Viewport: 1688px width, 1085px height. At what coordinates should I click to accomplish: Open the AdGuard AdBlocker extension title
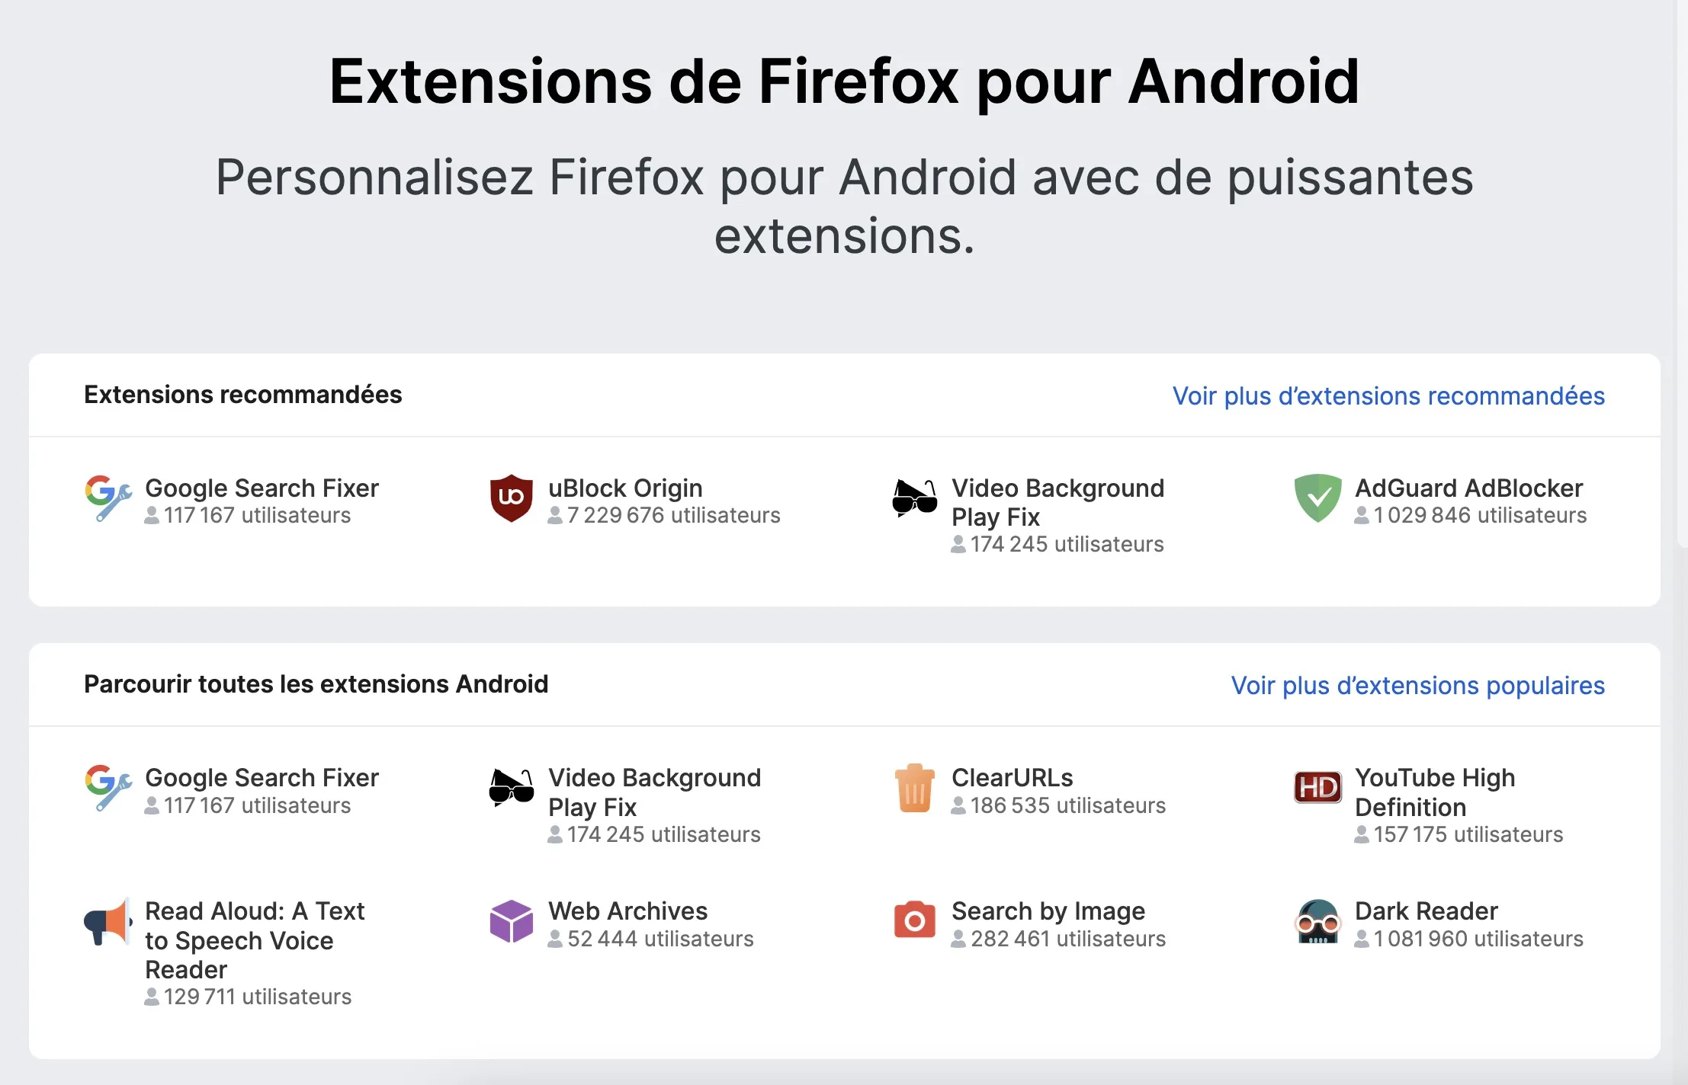tap(1468, 488)
